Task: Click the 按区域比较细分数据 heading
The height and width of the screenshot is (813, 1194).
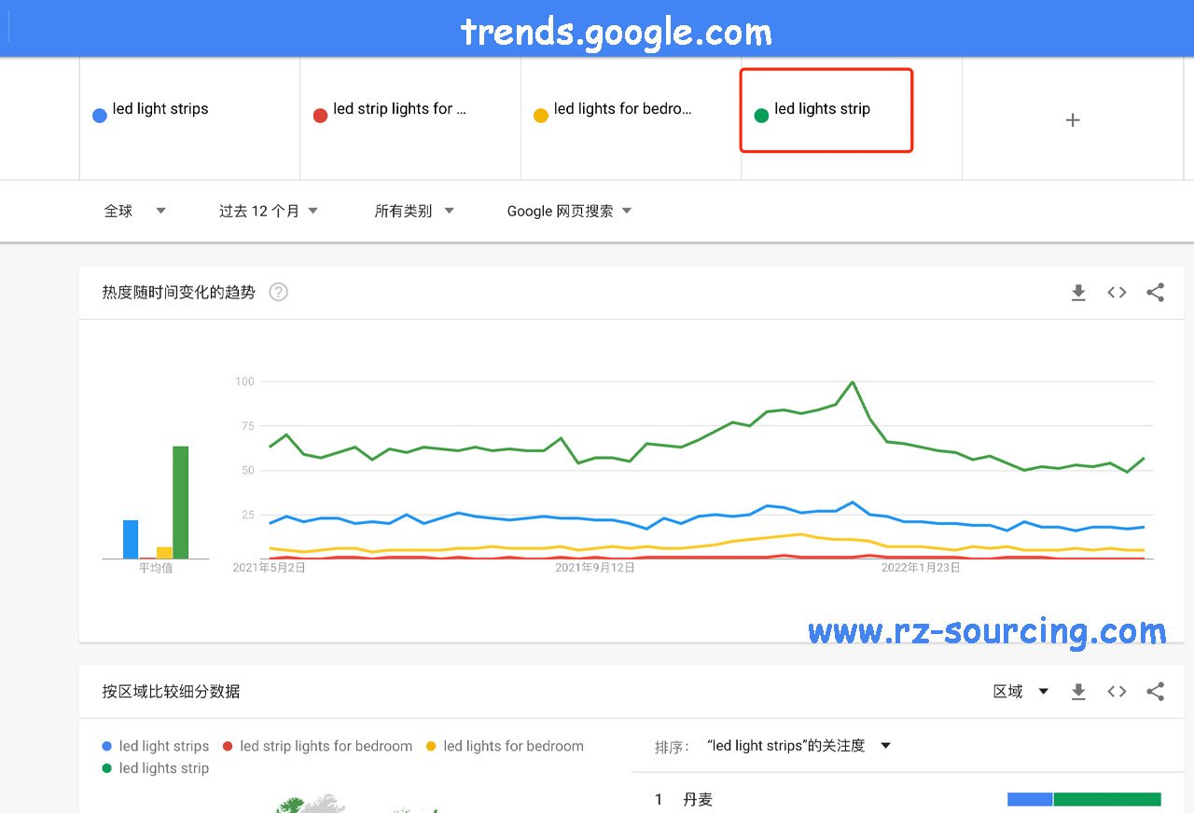Action: (171, 692)
